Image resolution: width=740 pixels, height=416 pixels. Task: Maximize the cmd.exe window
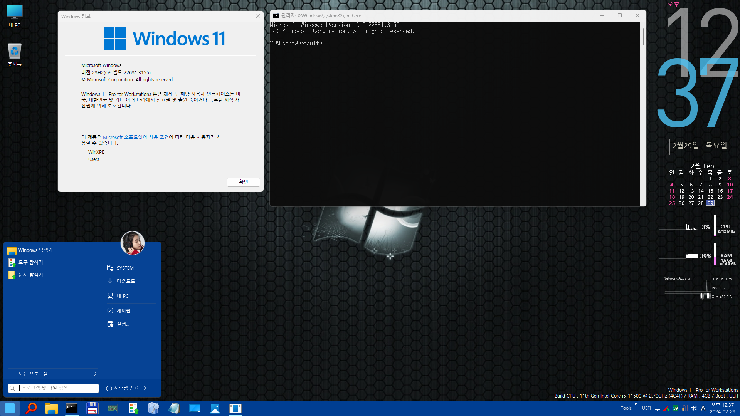[x=620, y=15]
